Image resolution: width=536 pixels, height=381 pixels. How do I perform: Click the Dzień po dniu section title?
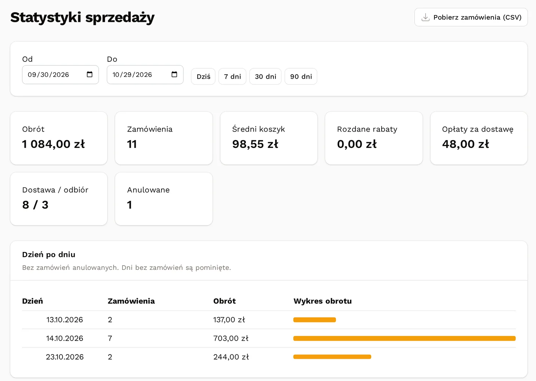[49, 254]
